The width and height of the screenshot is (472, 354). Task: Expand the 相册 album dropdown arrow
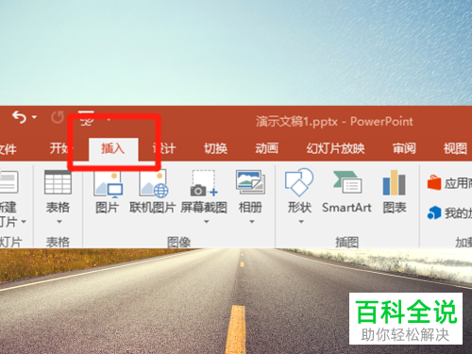click(x=252, y=222)
